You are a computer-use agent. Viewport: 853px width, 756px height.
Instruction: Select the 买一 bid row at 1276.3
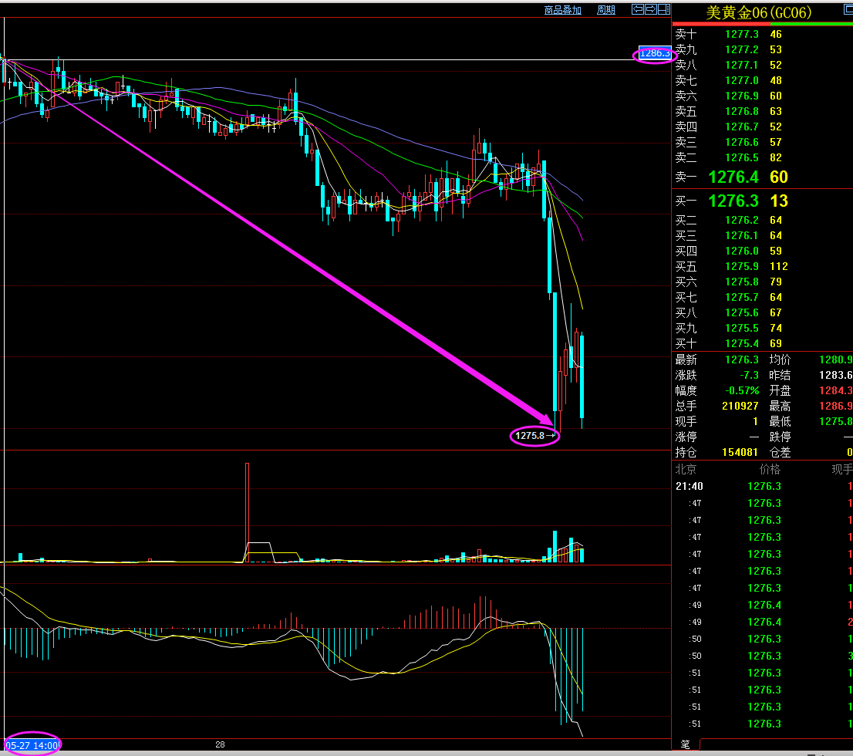(762, 201)
